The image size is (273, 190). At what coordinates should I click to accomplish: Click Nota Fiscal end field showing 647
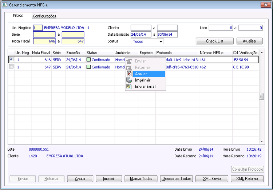73,41
